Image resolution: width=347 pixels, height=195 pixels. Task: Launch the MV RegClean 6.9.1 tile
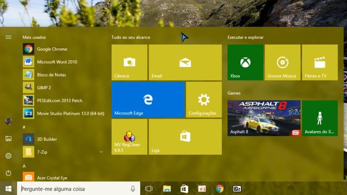coord(130,137)
